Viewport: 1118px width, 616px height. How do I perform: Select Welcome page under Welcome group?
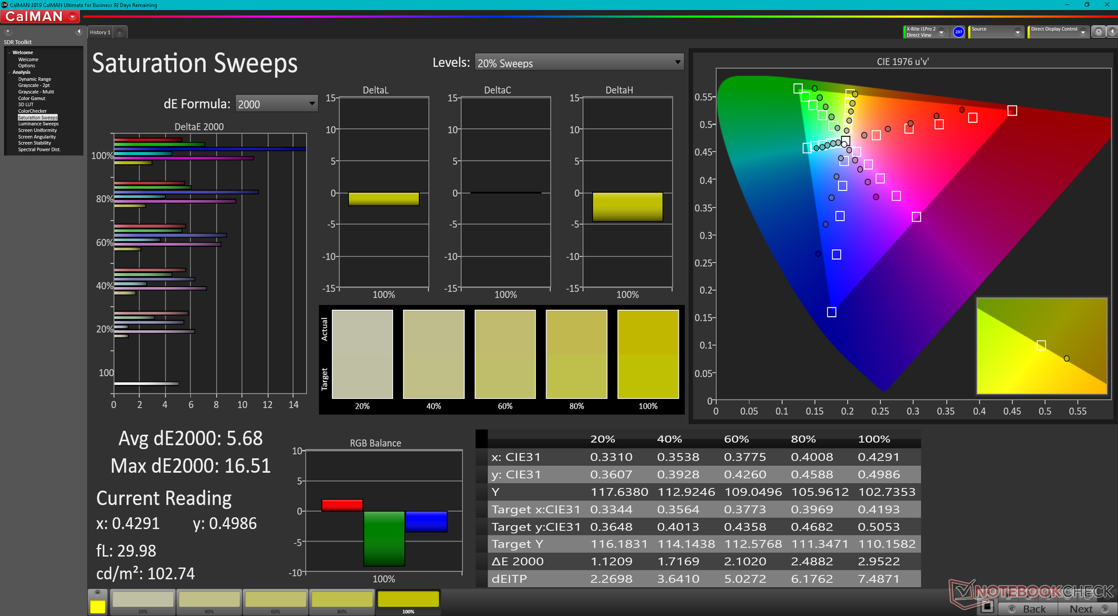[x=28, y=59]
